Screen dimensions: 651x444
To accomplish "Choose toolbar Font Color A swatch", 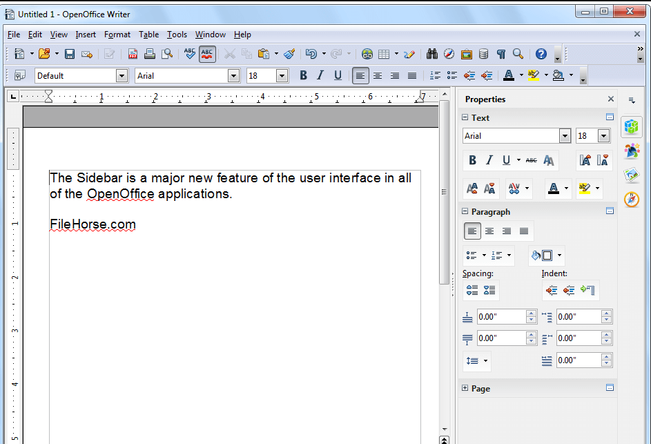I will click(x=509, y=75).
